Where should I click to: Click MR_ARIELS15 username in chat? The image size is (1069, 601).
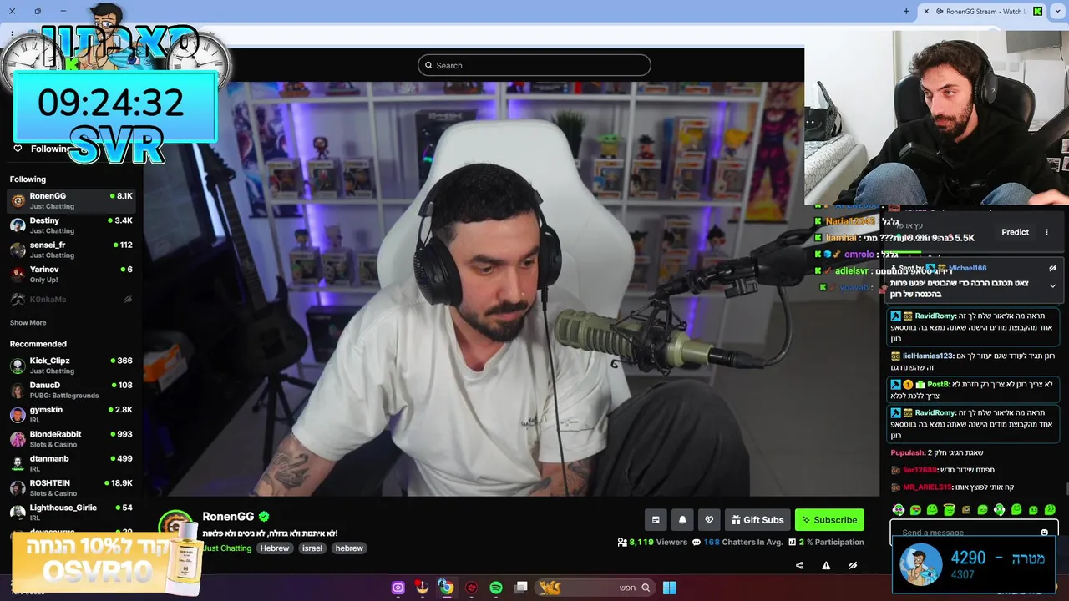click(x=928, y=487)
